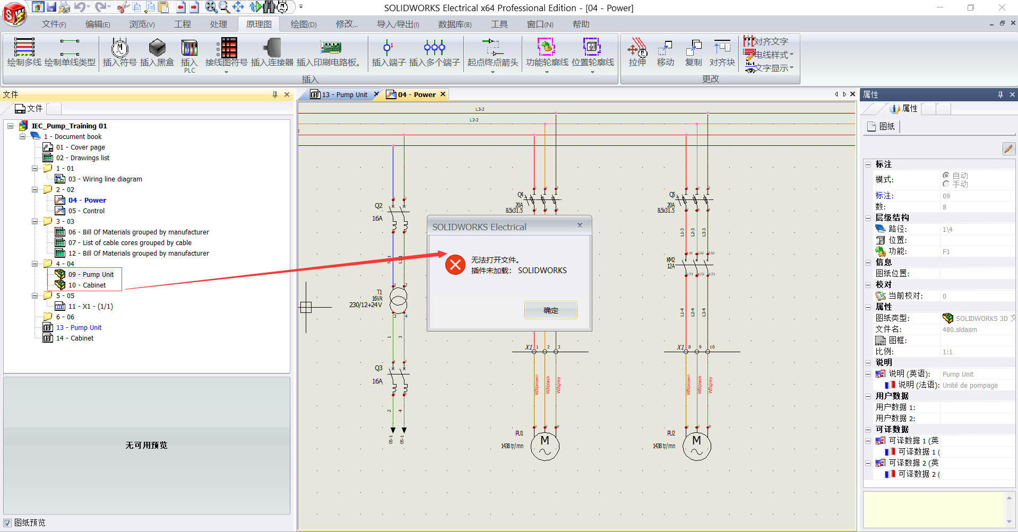
Task: Toggle the drawing preview (图纸预览) checkbox
Action: coord(7,523)
